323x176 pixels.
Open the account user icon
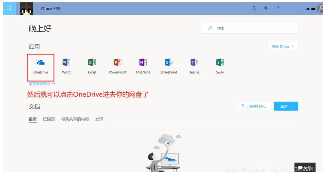pos(320,9)
